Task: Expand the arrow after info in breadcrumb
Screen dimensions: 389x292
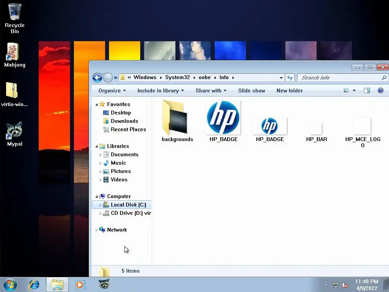Action: coord(233,78)
